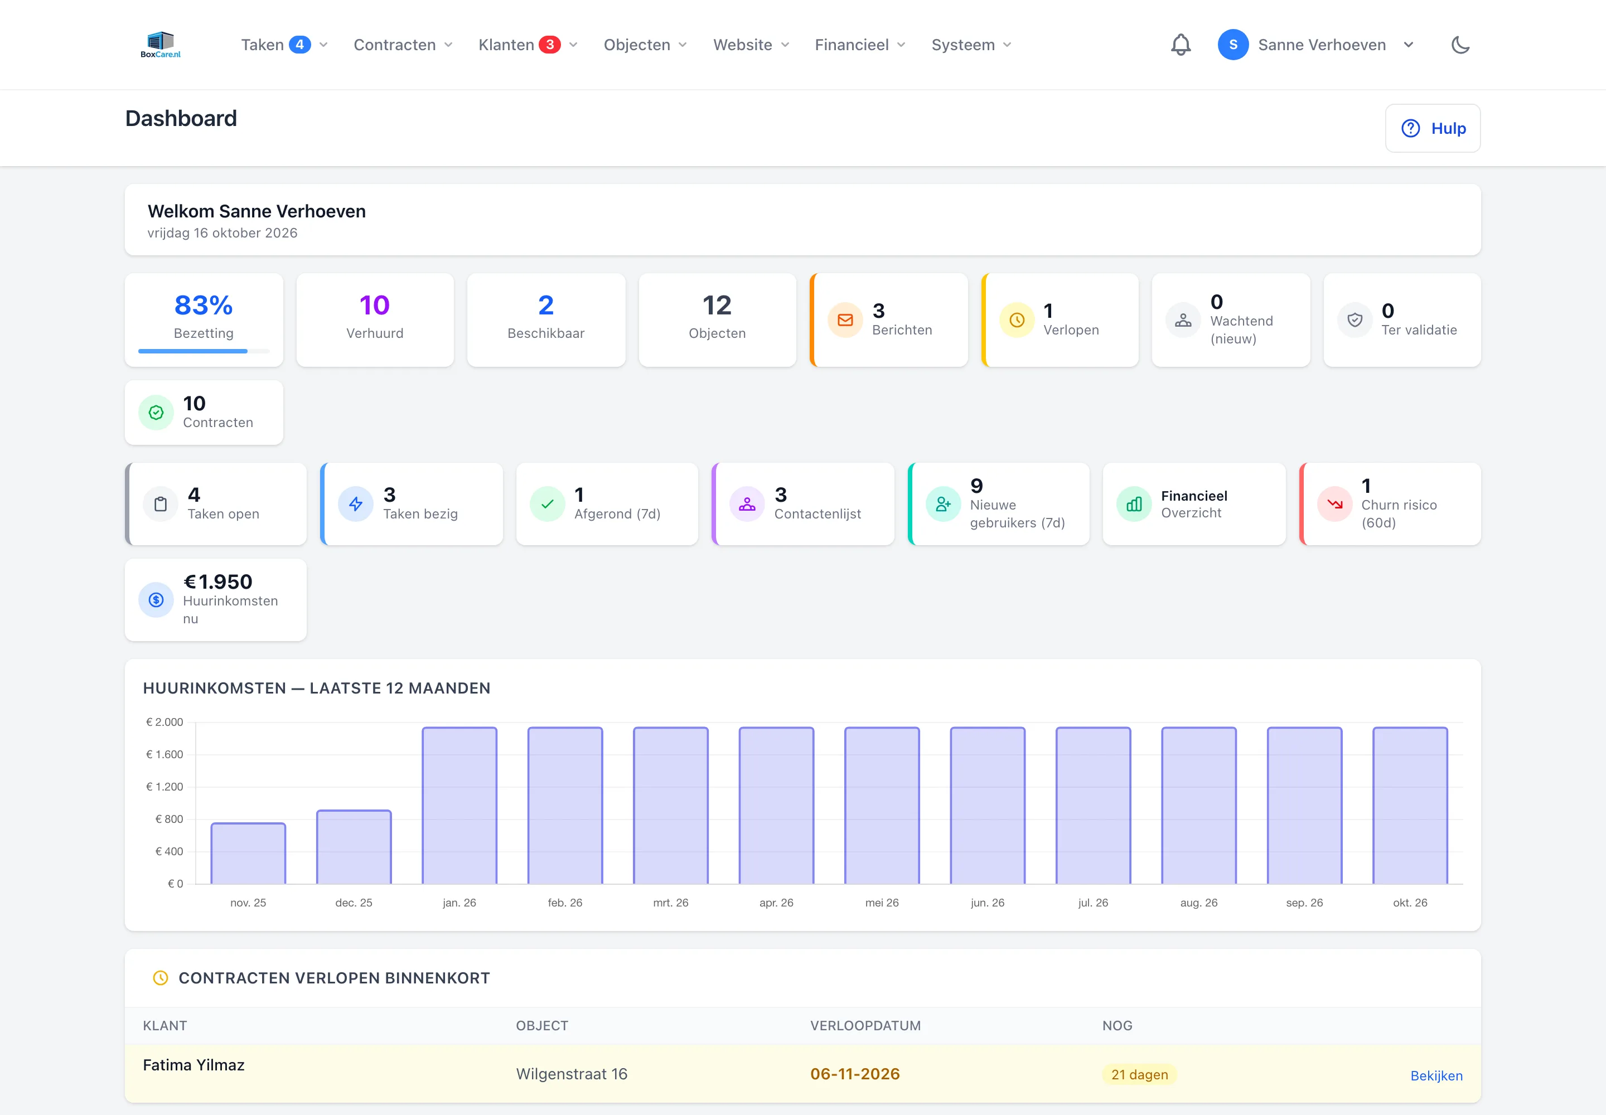Click the Nieuwe gebruikers add-user icon

click(943, 504)
